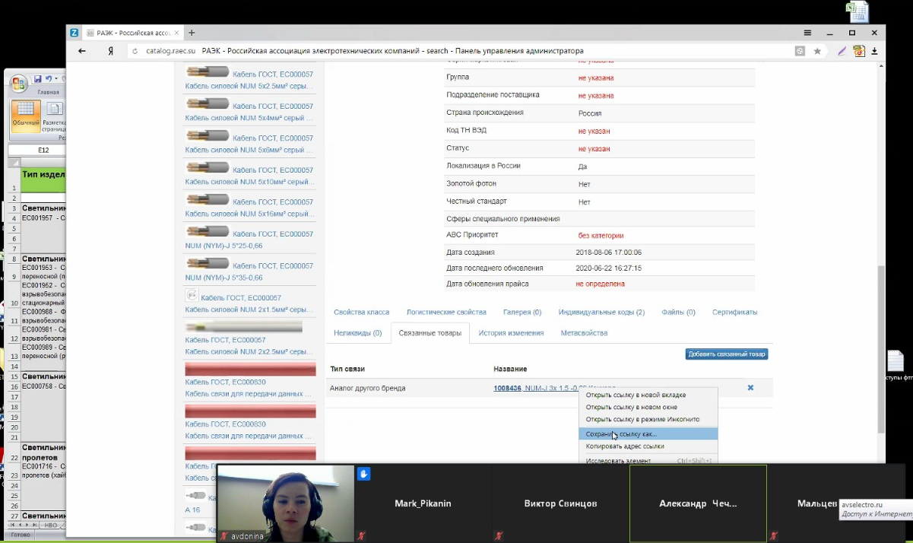Delete linked product with blue X icon
The image size is (913, 543).
[750, 388]
